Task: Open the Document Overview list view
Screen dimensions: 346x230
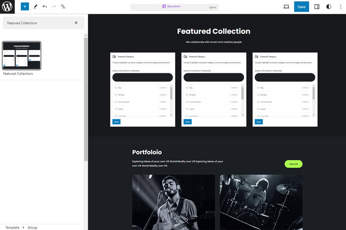Action: 63,6
